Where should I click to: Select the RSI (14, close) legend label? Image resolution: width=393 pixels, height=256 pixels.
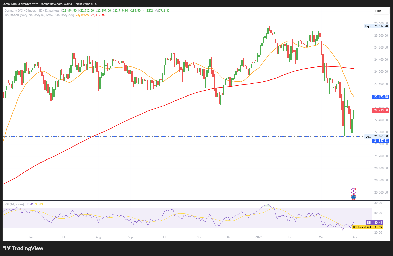click(x=14, y=204)
